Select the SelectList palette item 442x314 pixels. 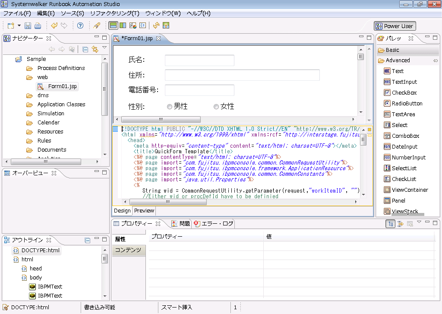(400, 168)
